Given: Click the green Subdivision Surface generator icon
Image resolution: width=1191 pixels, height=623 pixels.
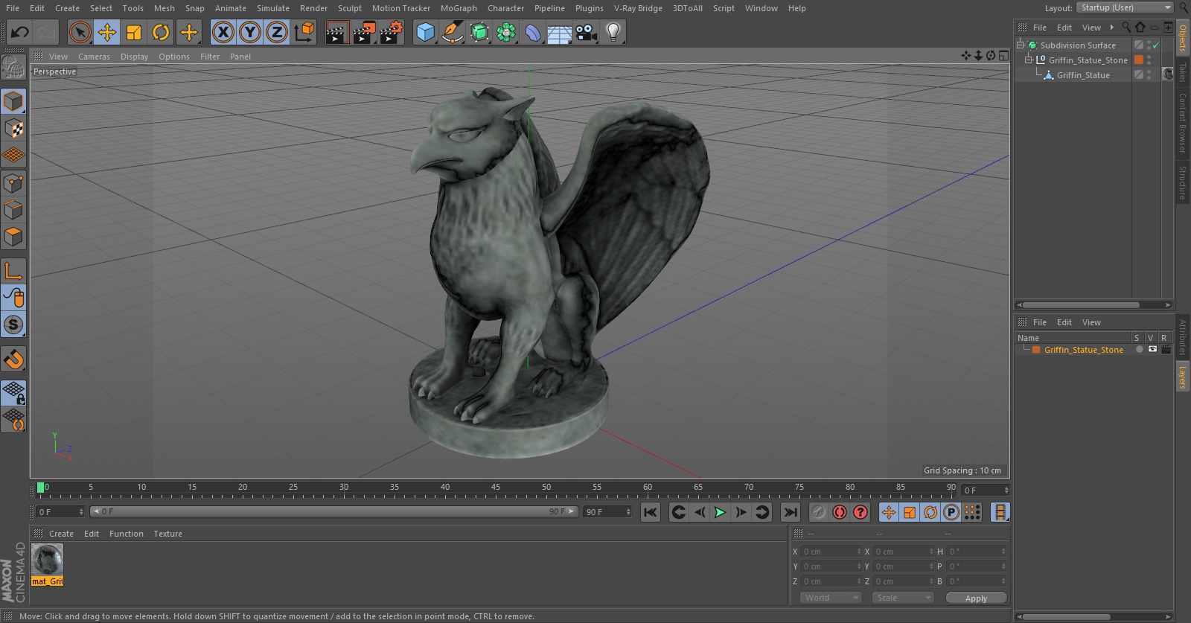Looking at the screenshot, I should pos(479,32).
